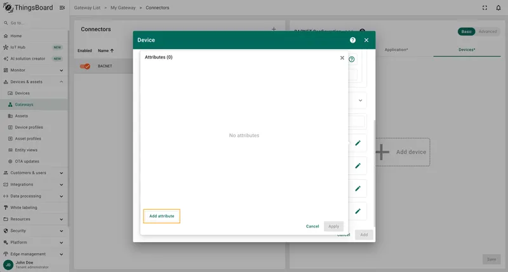Screen dimensions: 508x272
Task: Click the help circle icon beside Attributes panel
Action: pos(352,59)
